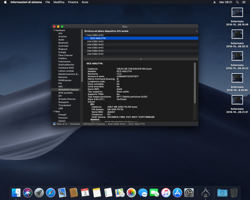
Task: Select OCZ-AGILITY4 device row
Action: click(141, 38)
